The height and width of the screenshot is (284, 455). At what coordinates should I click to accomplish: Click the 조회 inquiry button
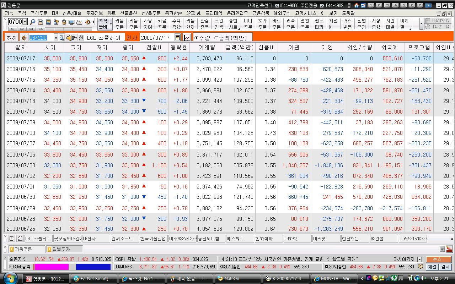coord(12,37)
